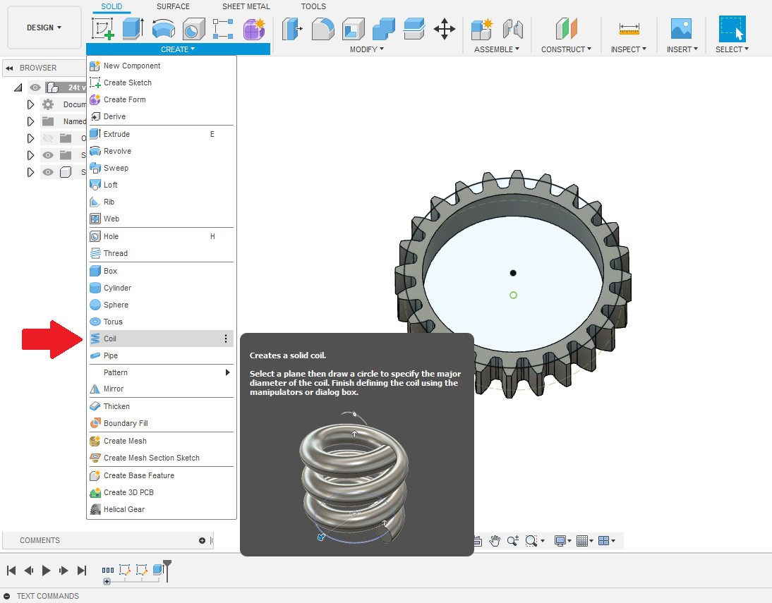Switch to the SHEET METAL tab
Screen dimensions: 772x603
[x=246, y=6]
